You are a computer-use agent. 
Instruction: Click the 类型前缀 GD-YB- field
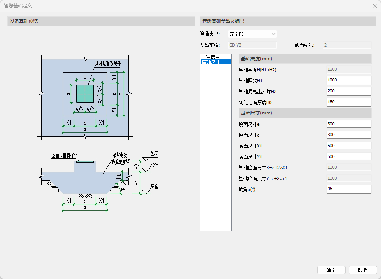tap(252, 45)
